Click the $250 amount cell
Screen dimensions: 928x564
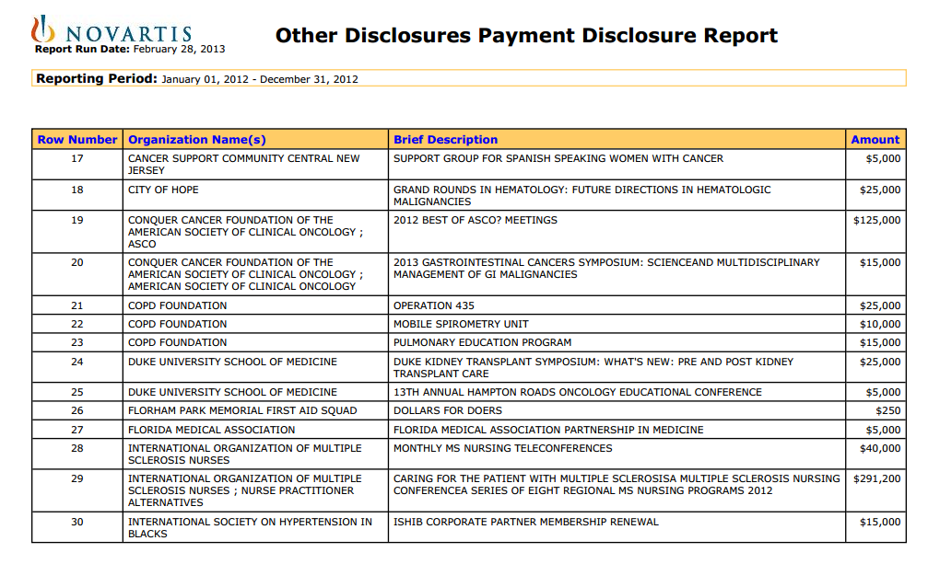point(875,410)
